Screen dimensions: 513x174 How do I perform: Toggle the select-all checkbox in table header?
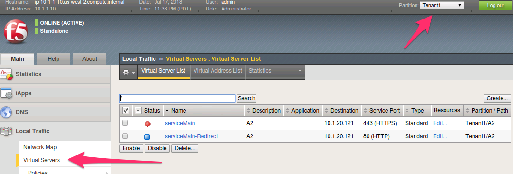pyautogui.click(x=126, y=111)
